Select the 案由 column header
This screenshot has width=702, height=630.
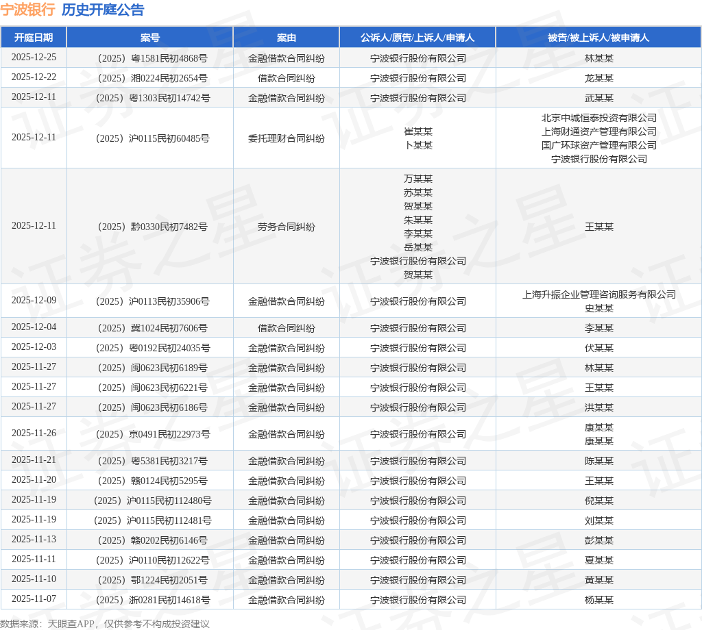click(x=287, y=38)
